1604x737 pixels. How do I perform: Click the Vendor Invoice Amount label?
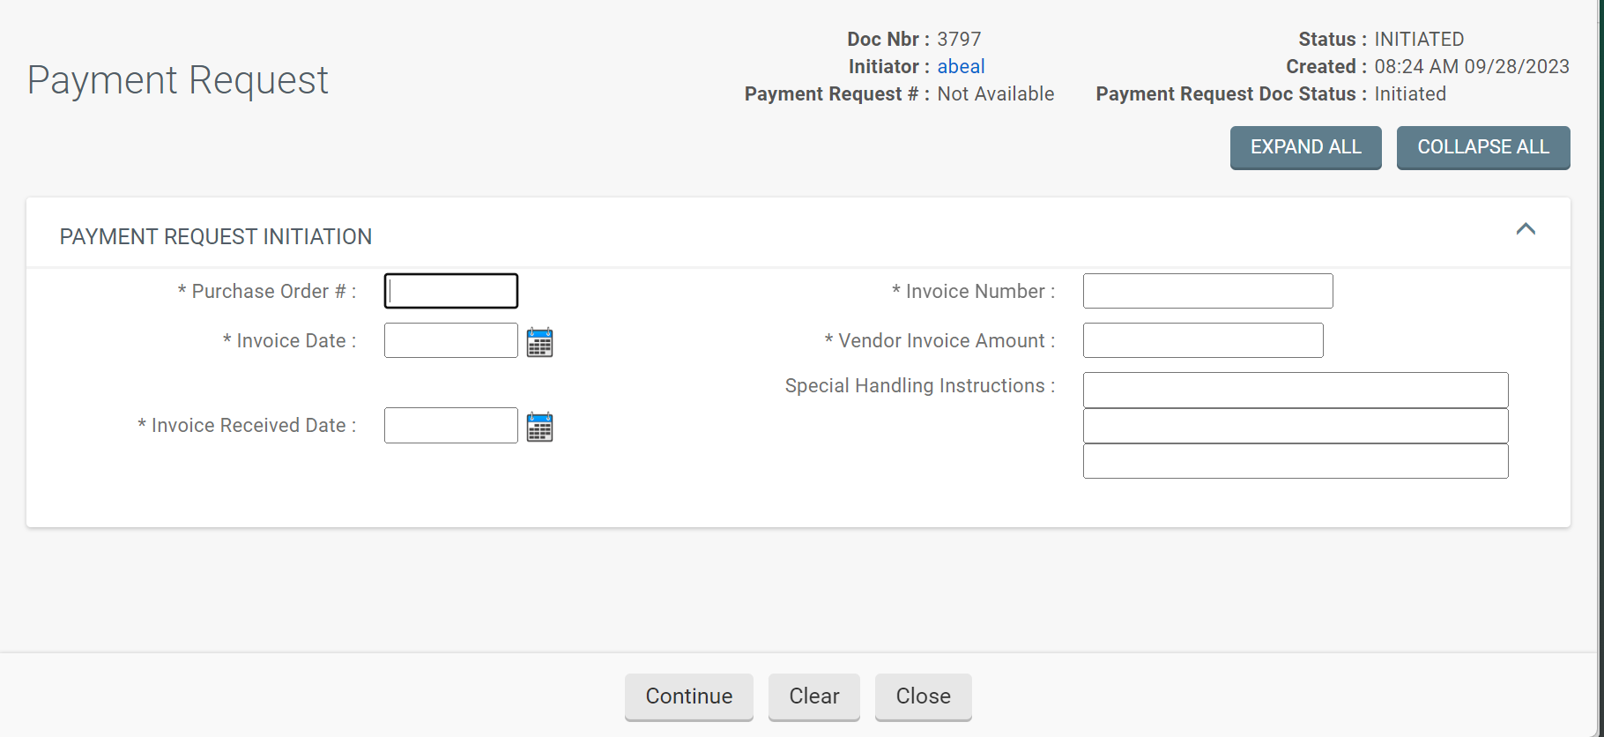click(x=939, y=341)
